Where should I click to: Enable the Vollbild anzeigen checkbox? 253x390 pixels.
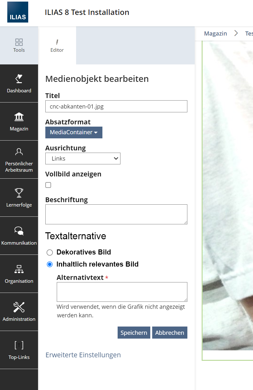(48, 185)
